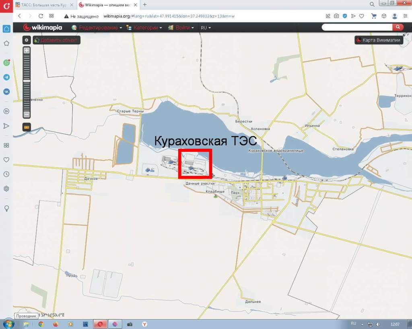Image resolution: width=412 pixels, height=329 pixels.
Task: Click the Wikimapia logo link
Action: (x=43, y=27)
